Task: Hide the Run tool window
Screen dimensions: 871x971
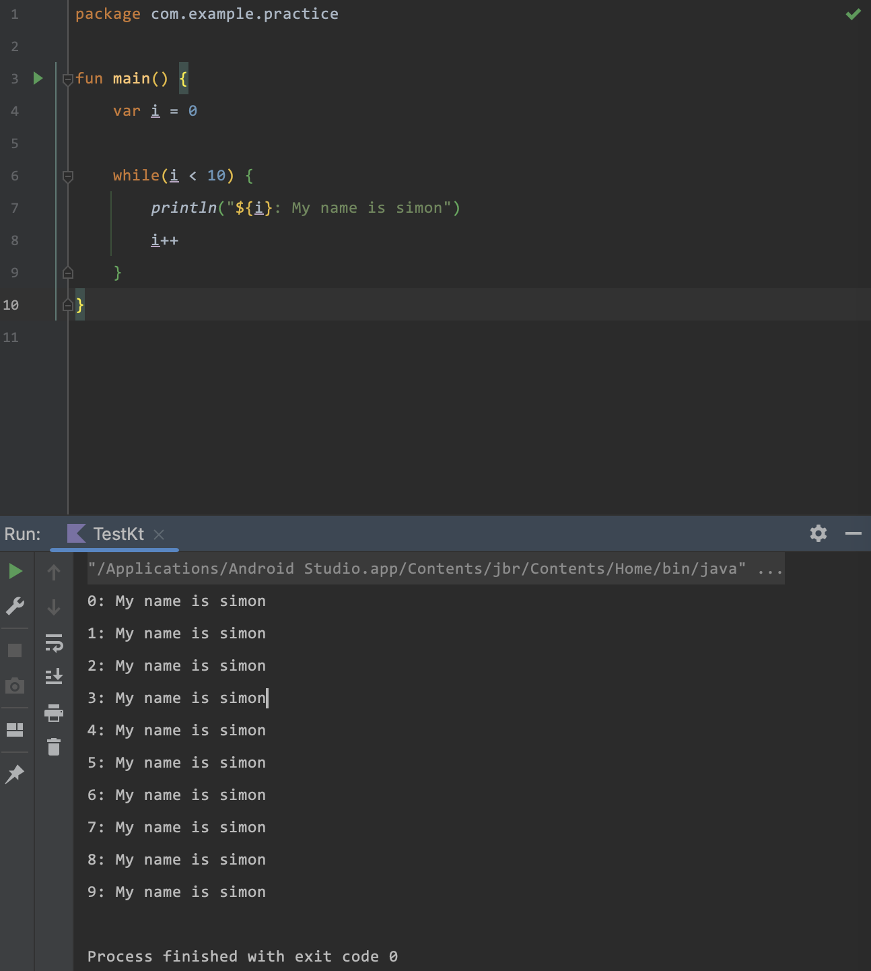Action: point(853,533)
